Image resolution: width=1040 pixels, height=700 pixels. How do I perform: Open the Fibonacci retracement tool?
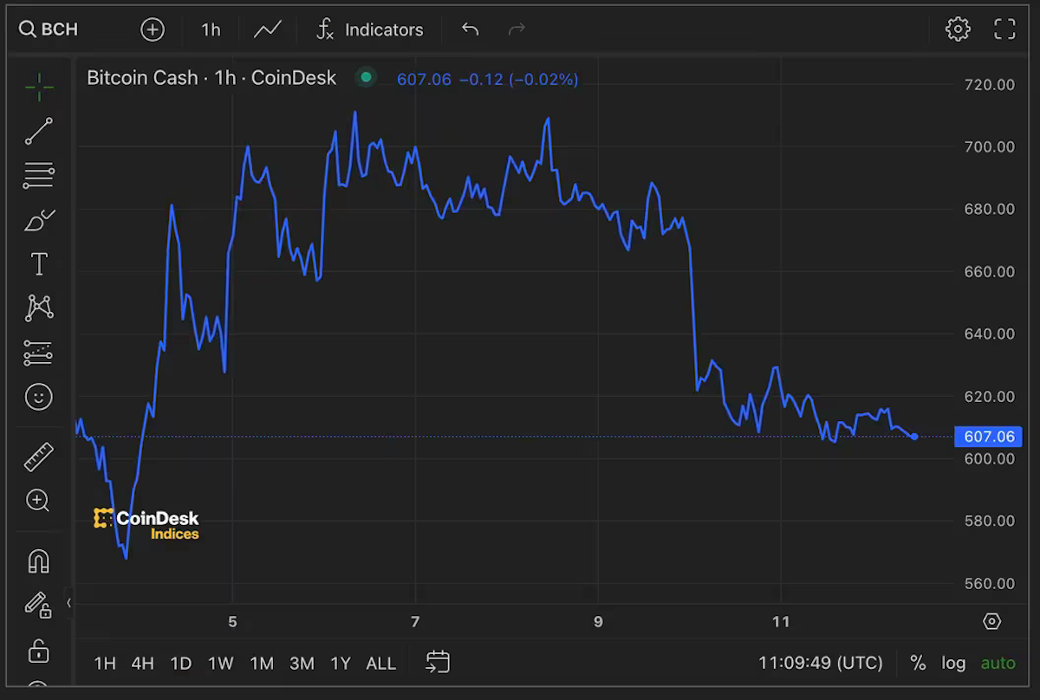point(39,176)
